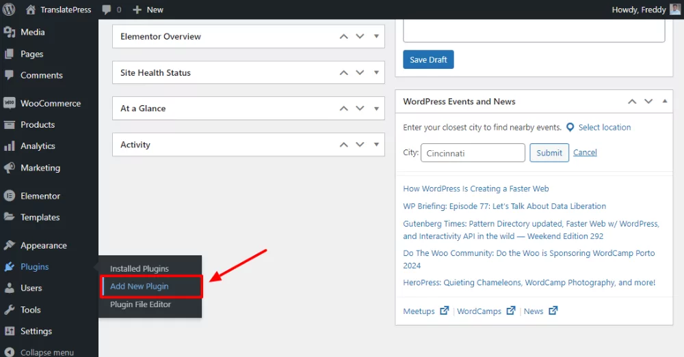Click the quick draft content text area
The height and width of the screenshot is (357, 684).
coord(534,31)
